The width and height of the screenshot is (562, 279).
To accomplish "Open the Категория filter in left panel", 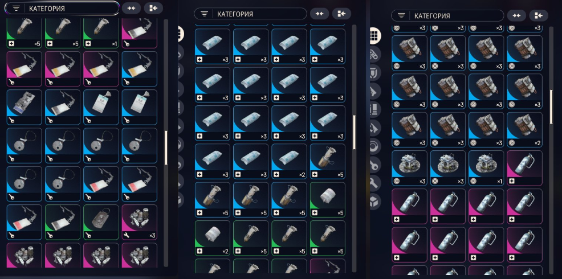I will click(63, 8).
